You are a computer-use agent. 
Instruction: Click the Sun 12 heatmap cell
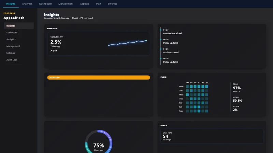[199, 111]
